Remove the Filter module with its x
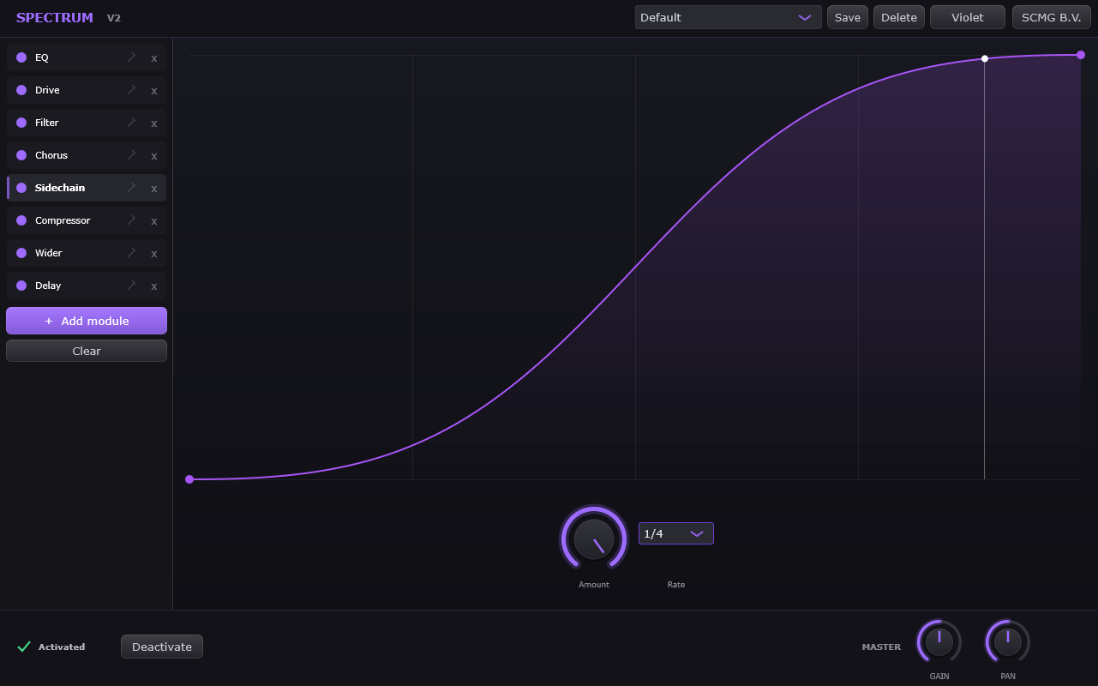 click(154, 123)
